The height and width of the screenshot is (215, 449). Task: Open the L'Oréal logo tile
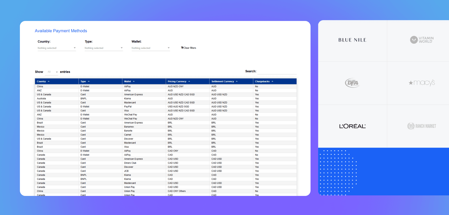click(352, 126)
